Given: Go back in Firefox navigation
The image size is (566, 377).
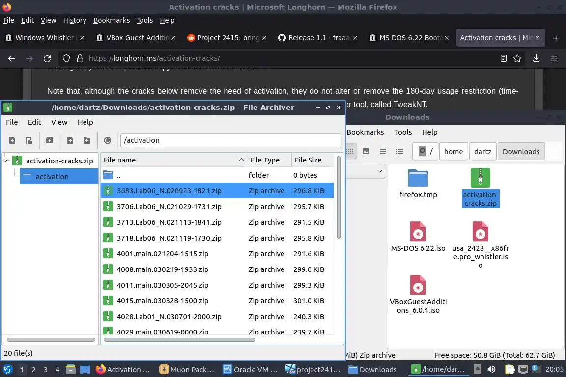Looking at the screenshot, I should click(12, 58).
